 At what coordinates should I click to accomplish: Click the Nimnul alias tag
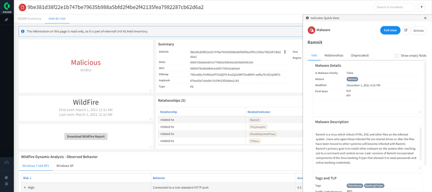[x=352, y=79]
